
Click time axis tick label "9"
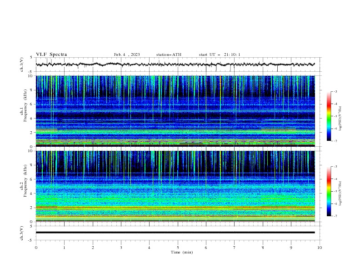point(291,248)
